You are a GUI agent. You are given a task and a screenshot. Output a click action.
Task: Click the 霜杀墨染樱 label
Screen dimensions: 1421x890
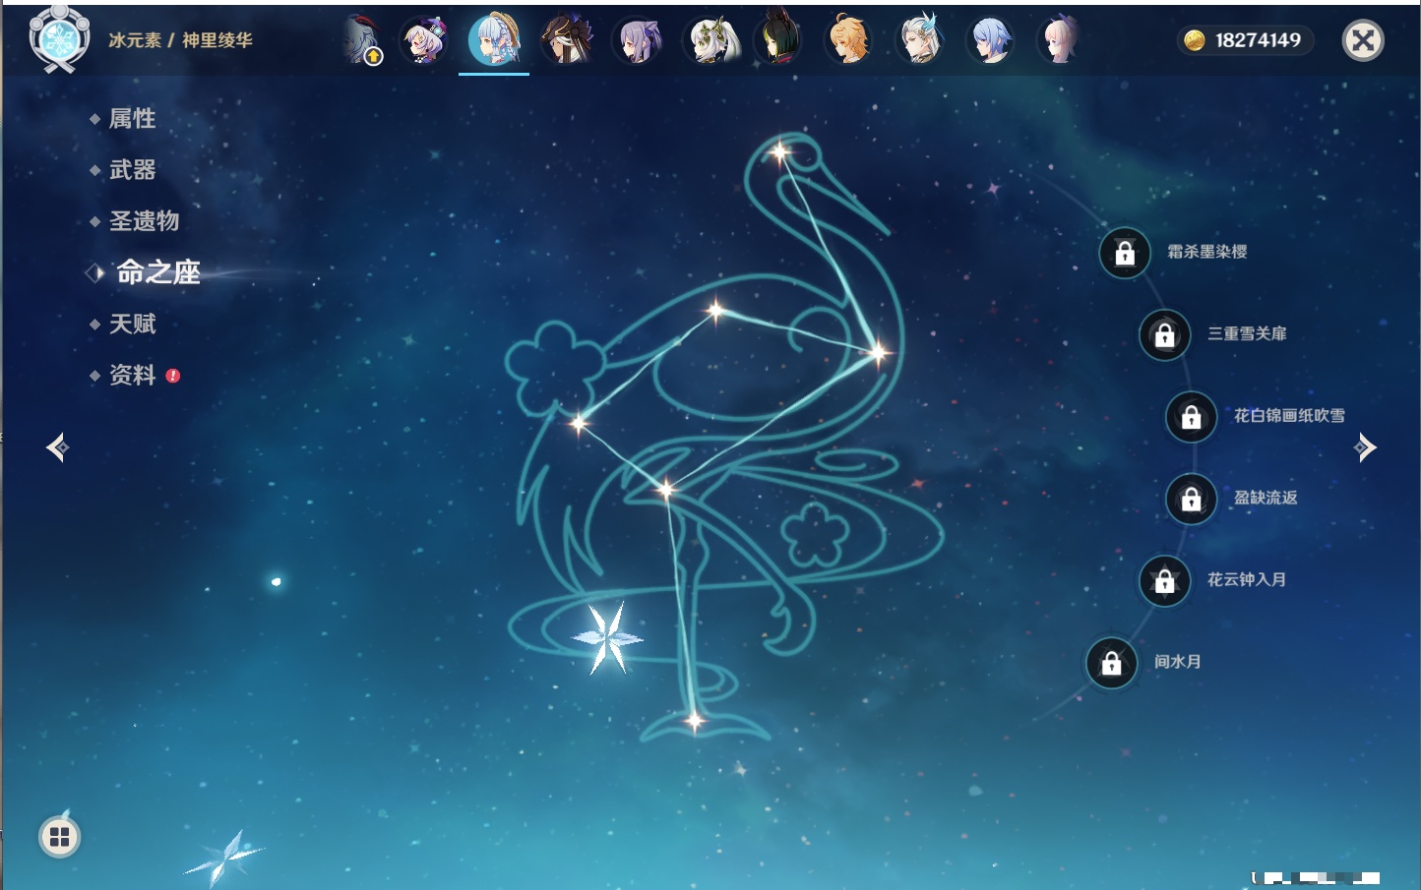(x=1207, y=252)
